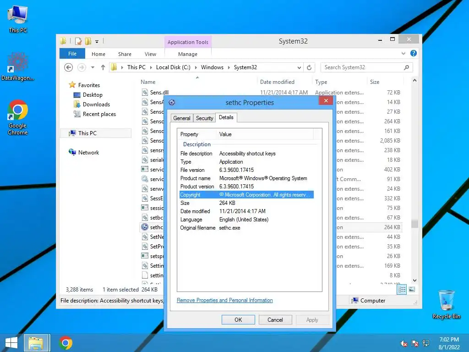Open Favorites star in navigation pane

(x=72, y=85)
